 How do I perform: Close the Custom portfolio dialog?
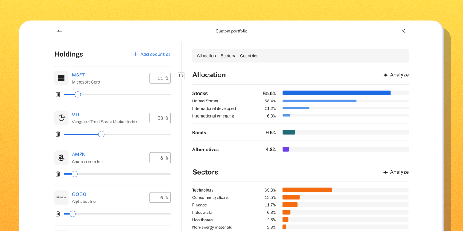pos(403,31)
